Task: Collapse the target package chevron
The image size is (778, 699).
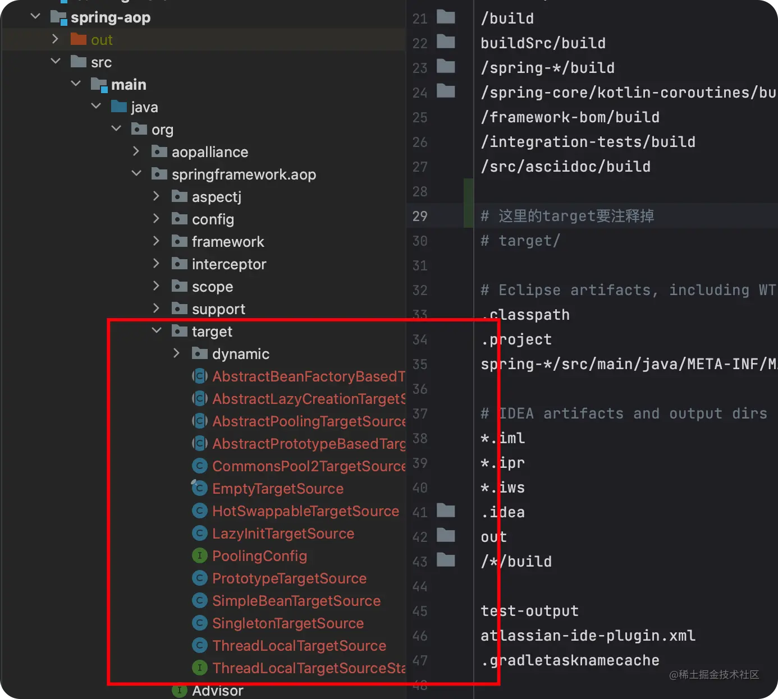Action: click(157, 331)
